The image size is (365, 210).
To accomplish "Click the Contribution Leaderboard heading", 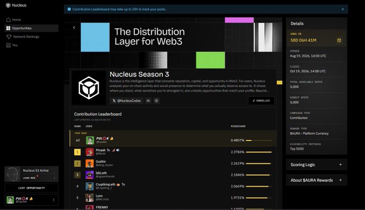I will tap(98, 114).
